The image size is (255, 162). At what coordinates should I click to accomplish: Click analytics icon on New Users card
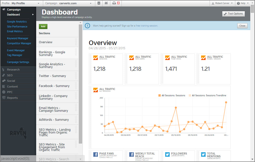pyautogui.click(x=131, y=58)
